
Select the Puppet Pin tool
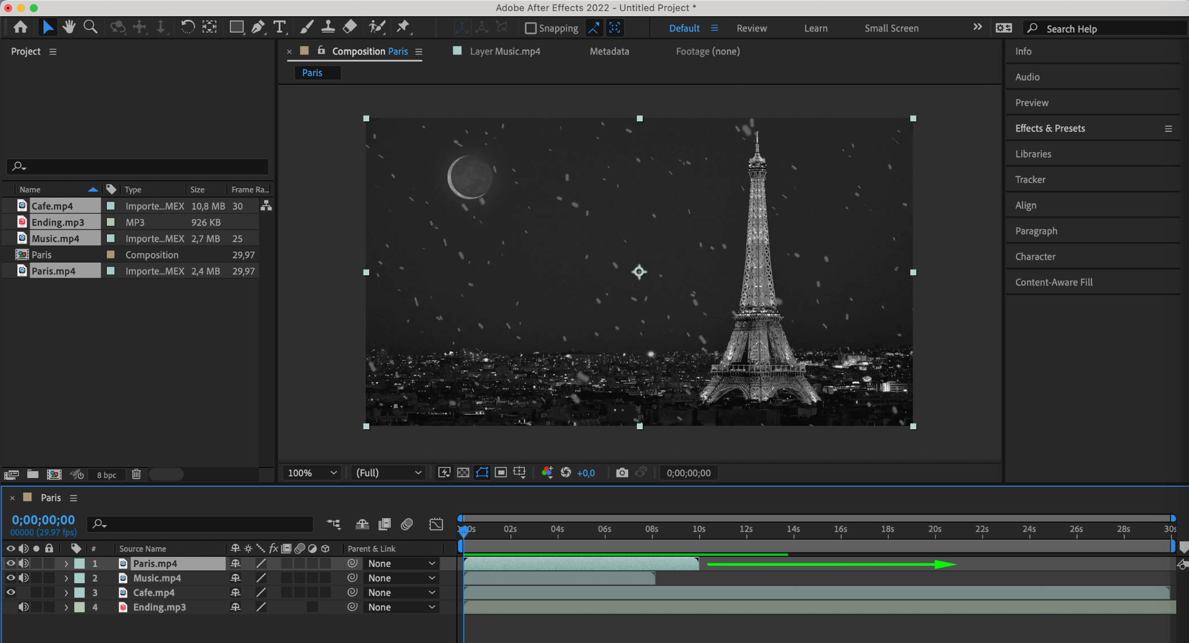point(403,27)
